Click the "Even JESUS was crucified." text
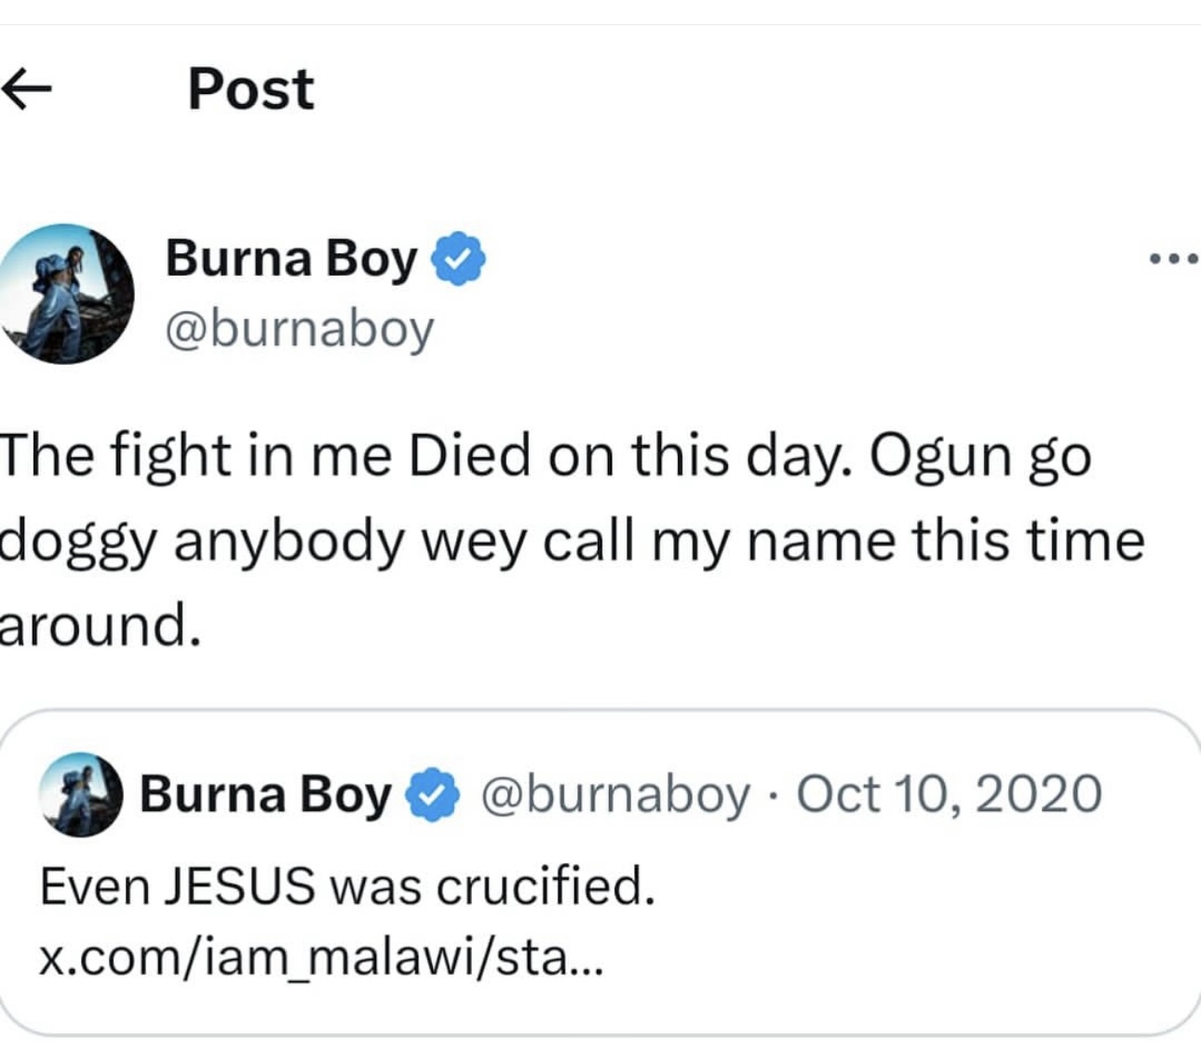 pyautogui.click(x=347, y=885)
